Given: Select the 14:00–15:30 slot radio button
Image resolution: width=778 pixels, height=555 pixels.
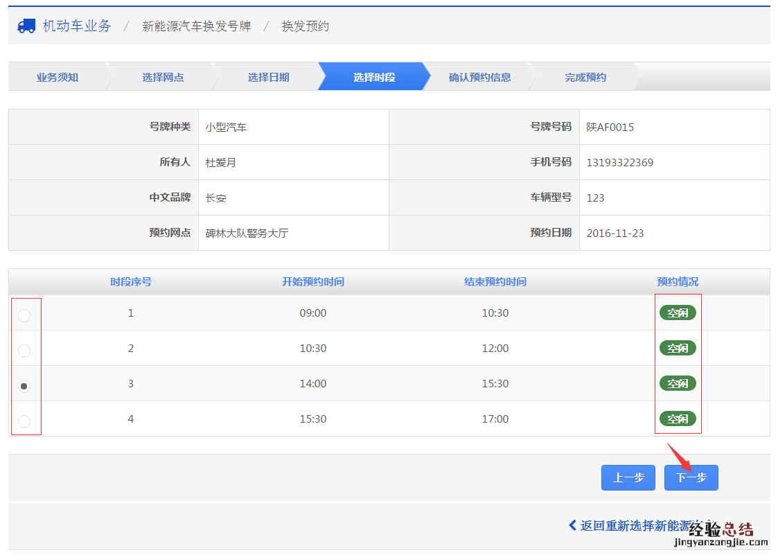Looking at the screenshot, I should tap(24, 386).
